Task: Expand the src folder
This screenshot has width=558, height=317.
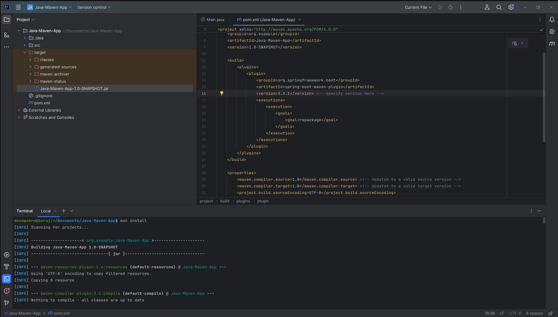Action: pos(25,45)
